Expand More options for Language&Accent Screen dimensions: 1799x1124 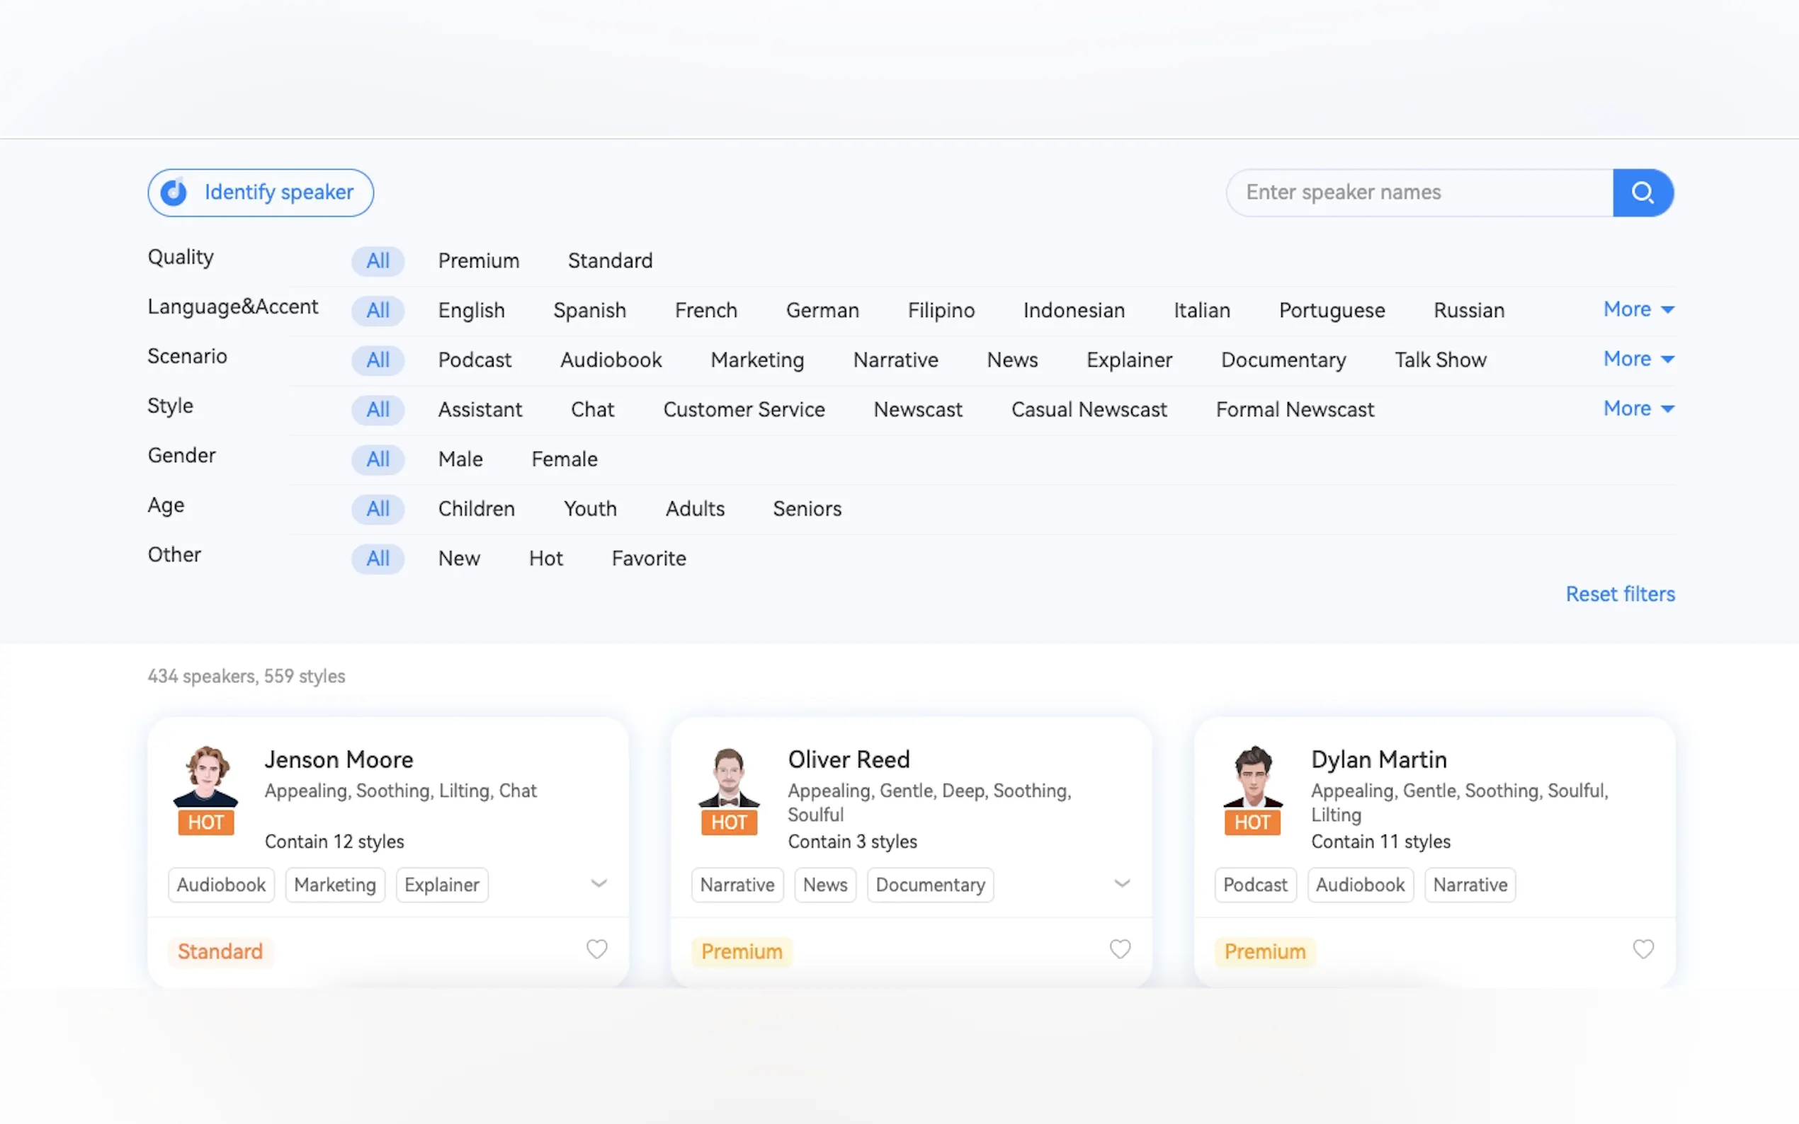click(1638, 309)
